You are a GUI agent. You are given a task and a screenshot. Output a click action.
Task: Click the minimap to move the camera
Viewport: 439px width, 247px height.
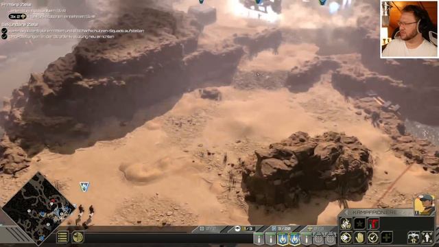38,209
